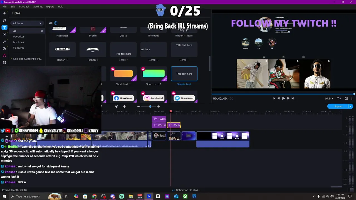Click the Windows Start button

click(x=4, y=196)
